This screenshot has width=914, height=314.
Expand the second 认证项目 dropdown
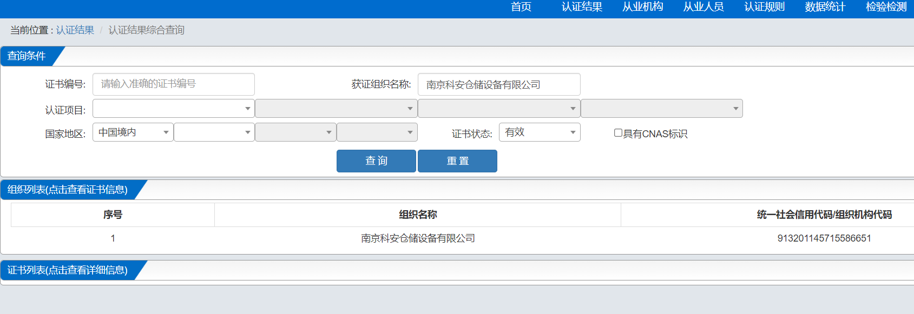(336, 109)
